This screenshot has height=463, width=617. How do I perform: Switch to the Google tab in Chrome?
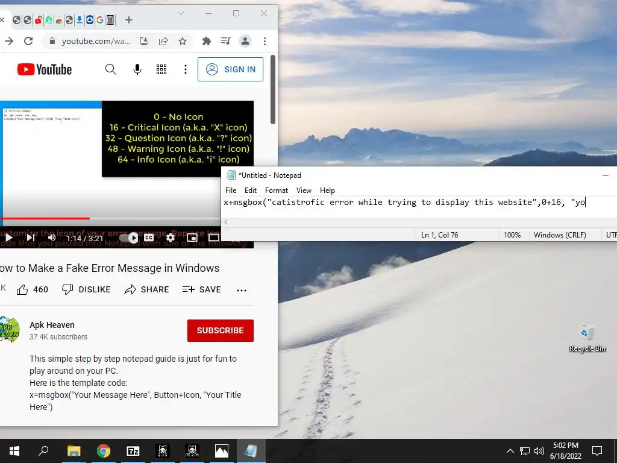(x=100, y=20)
